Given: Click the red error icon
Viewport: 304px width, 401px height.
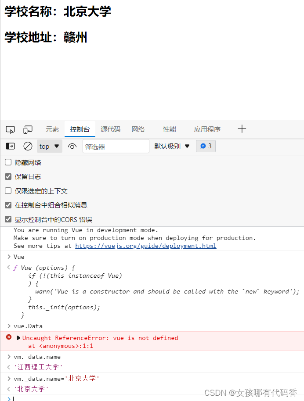Looking at the screenshot, I should (x=9, y=337).
